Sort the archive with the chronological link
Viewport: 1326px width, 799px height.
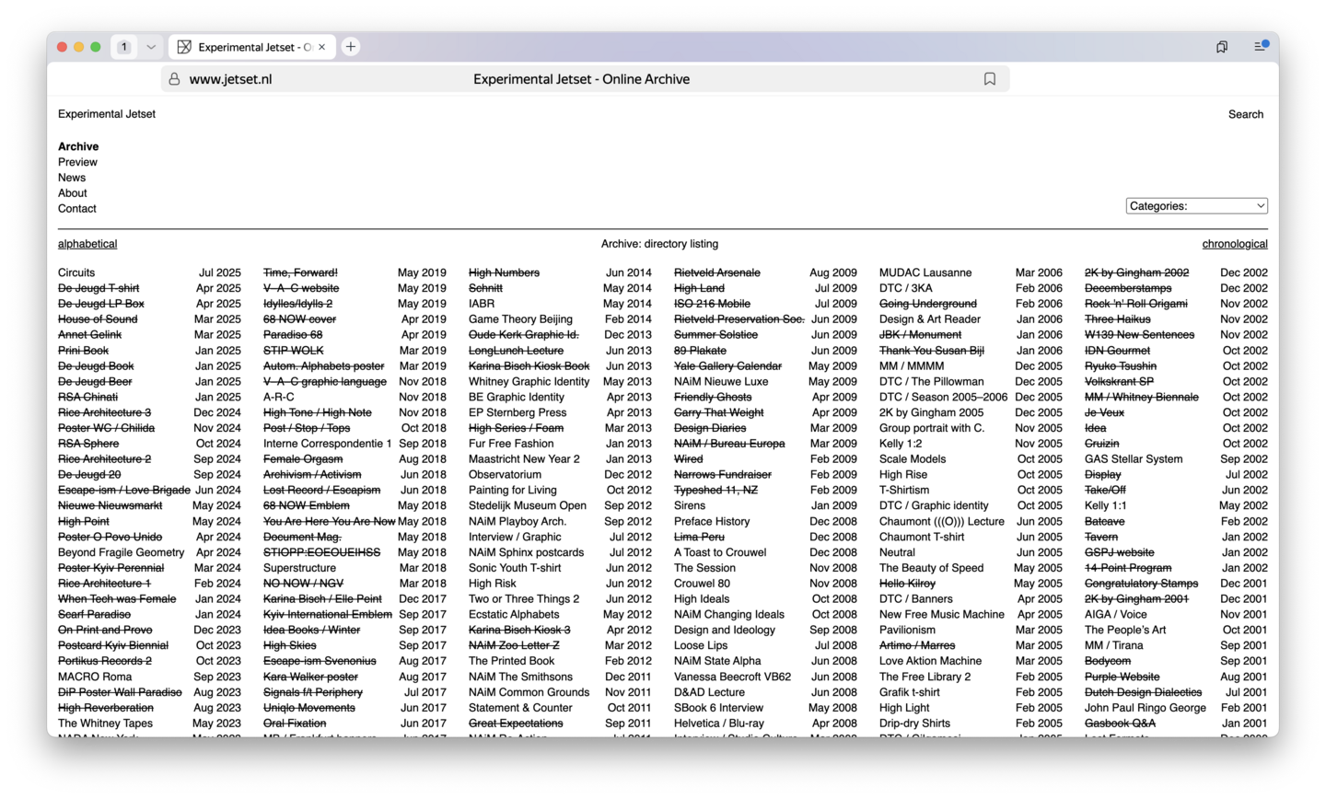coord(1235,244)
